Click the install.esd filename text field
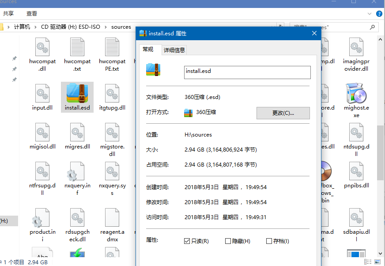This screenshot has height=266, width=385. (247, 72)
